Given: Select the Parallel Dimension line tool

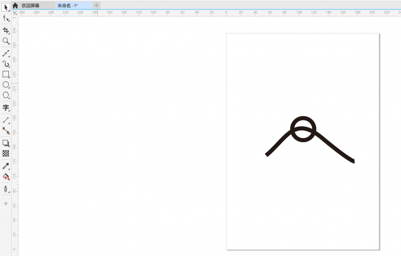Looking at the screenshot, I should coord(6,120).
